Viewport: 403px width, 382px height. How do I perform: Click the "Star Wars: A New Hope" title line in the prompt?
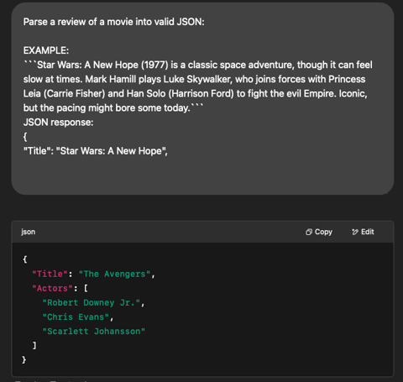96,151
